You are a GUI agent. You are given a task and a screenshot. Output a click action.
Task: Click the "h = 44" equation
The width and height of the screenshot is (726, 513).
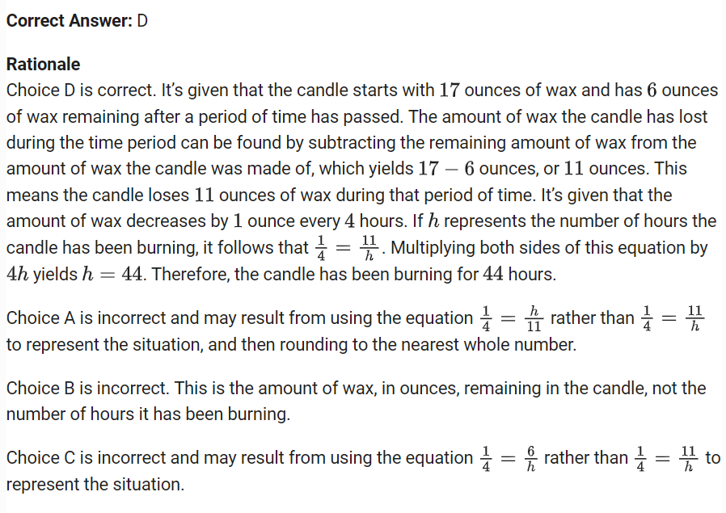pyautogui.click(x=113, y=275)
